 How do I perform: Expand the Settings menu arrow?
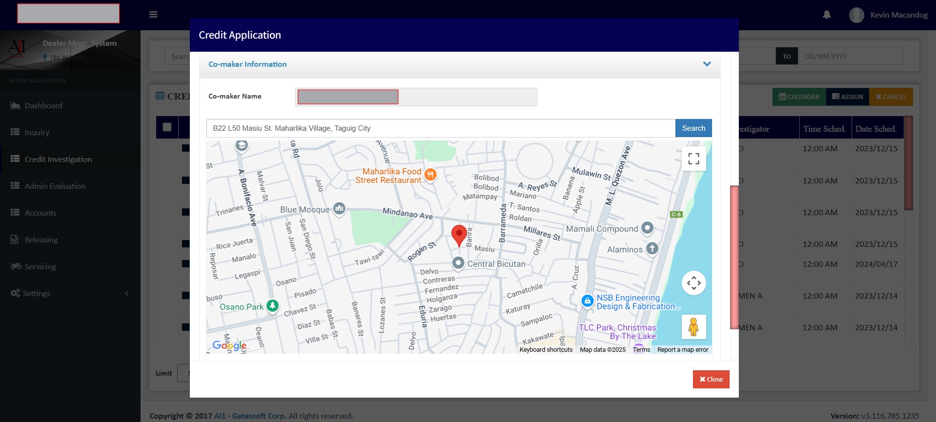coord(127,293)
